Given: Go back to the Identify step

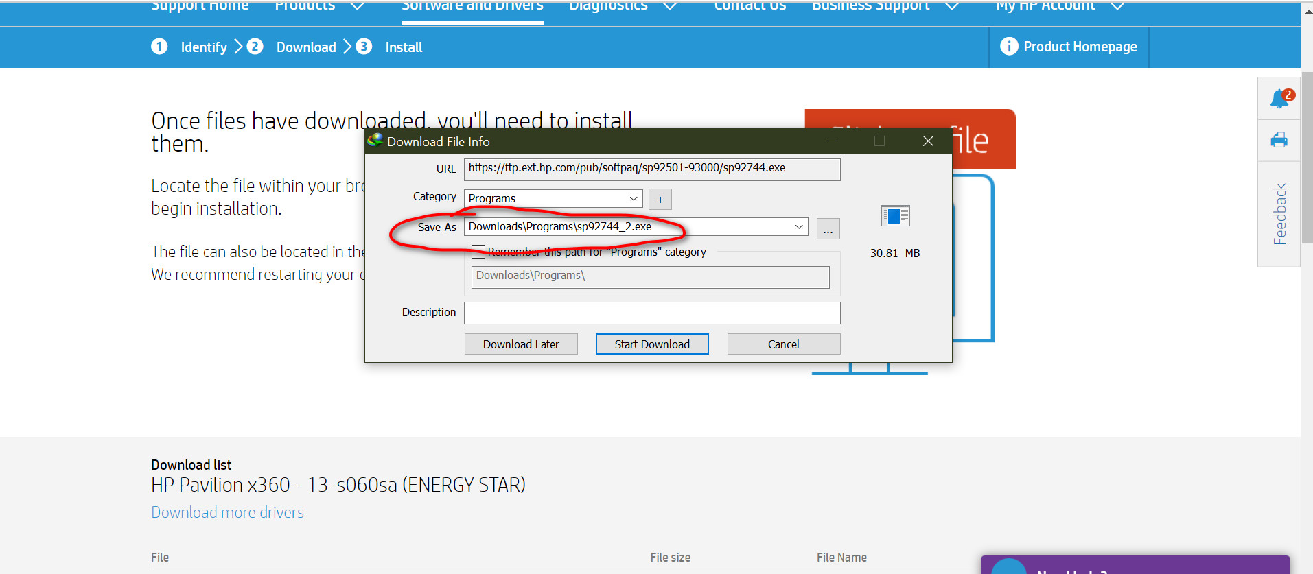Looking at the screenshot, I should point(204,47).
